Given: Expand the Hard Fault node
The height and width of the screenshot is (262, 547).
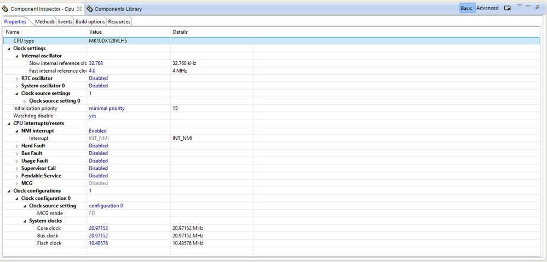Looking at the screenshot, I should [x=17, y=146].
